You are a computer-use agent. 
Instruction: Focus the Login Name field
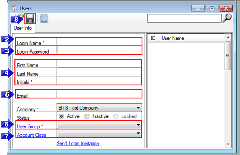coord(99,42)
